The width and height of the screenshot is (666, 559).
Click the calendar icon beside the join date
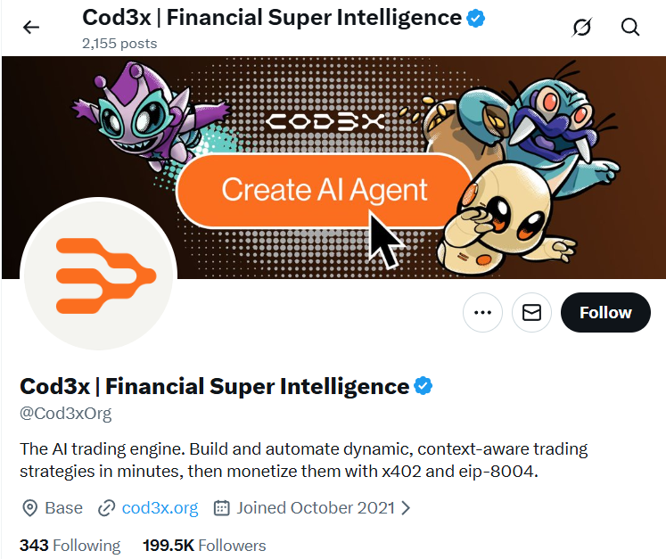[222, 508]
